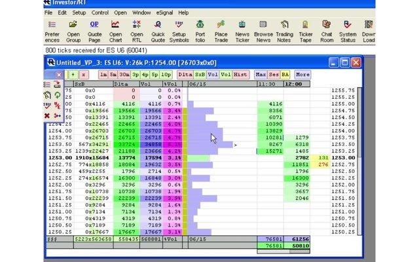The image size is (419, 262).
Task: Toggle the lavender Vol button
Action: [213, 75]
